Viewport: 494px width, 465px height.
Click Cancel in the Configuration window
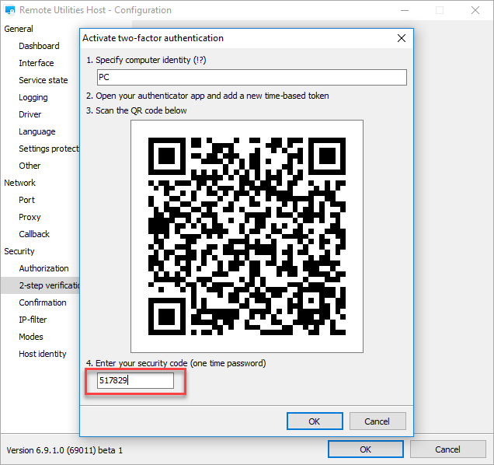click(x=447, y=449)
